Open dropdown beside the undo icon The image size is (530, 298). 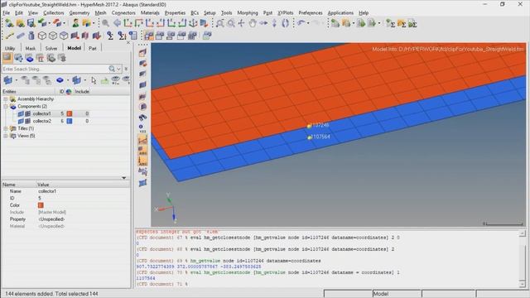tap(308, 23)
